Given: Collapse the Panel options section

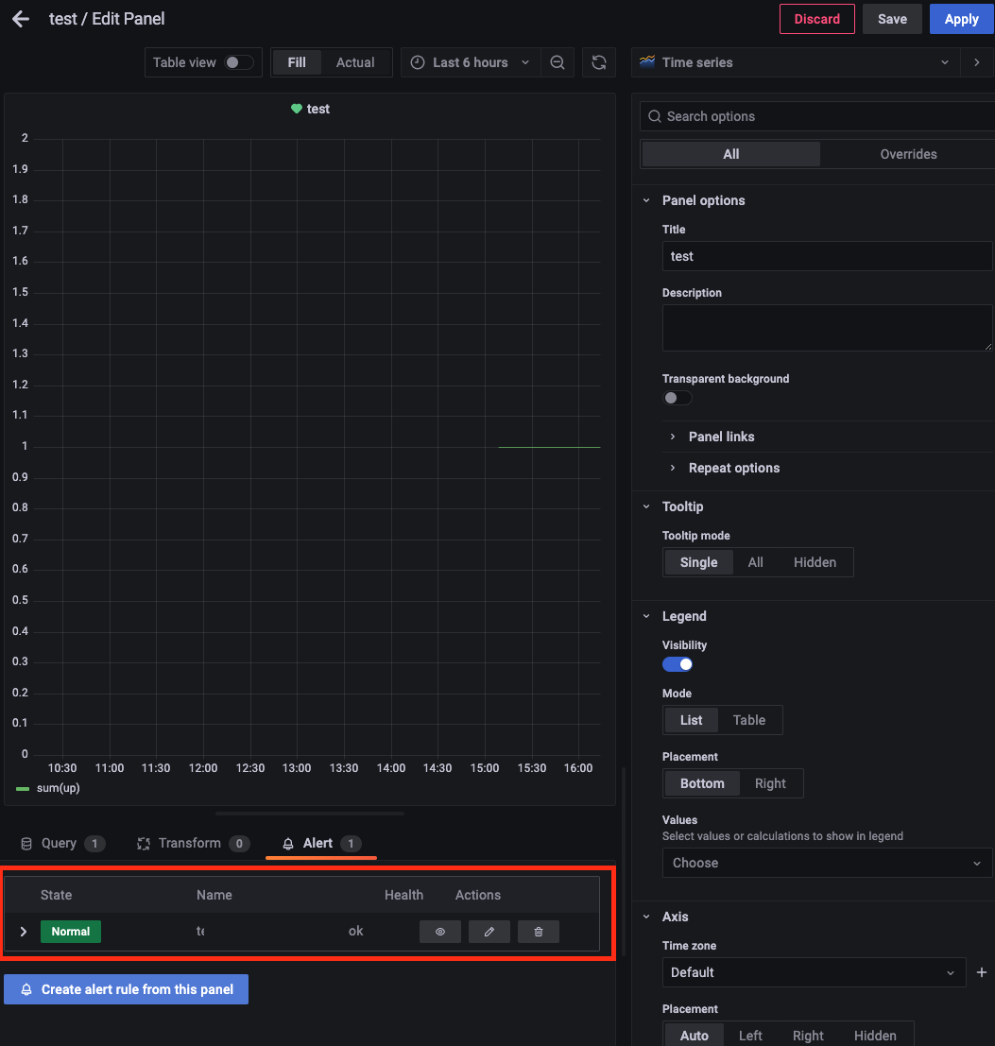Looking at the screenshot, I should (646, 200).
